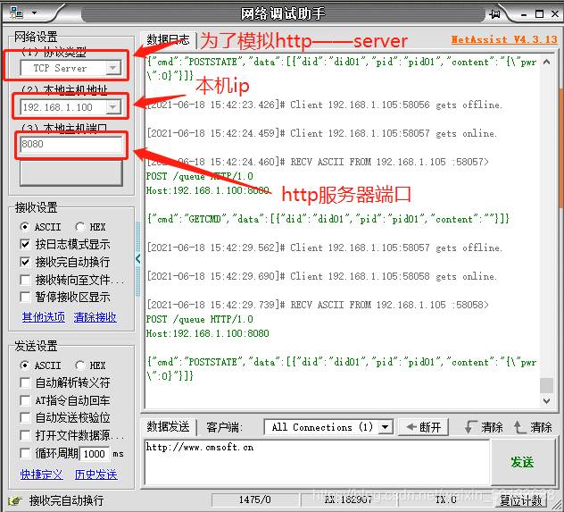The height and width of the screenshot is (512, 564).
Task: Open the 历史发送 link
Action: (96, 474)
